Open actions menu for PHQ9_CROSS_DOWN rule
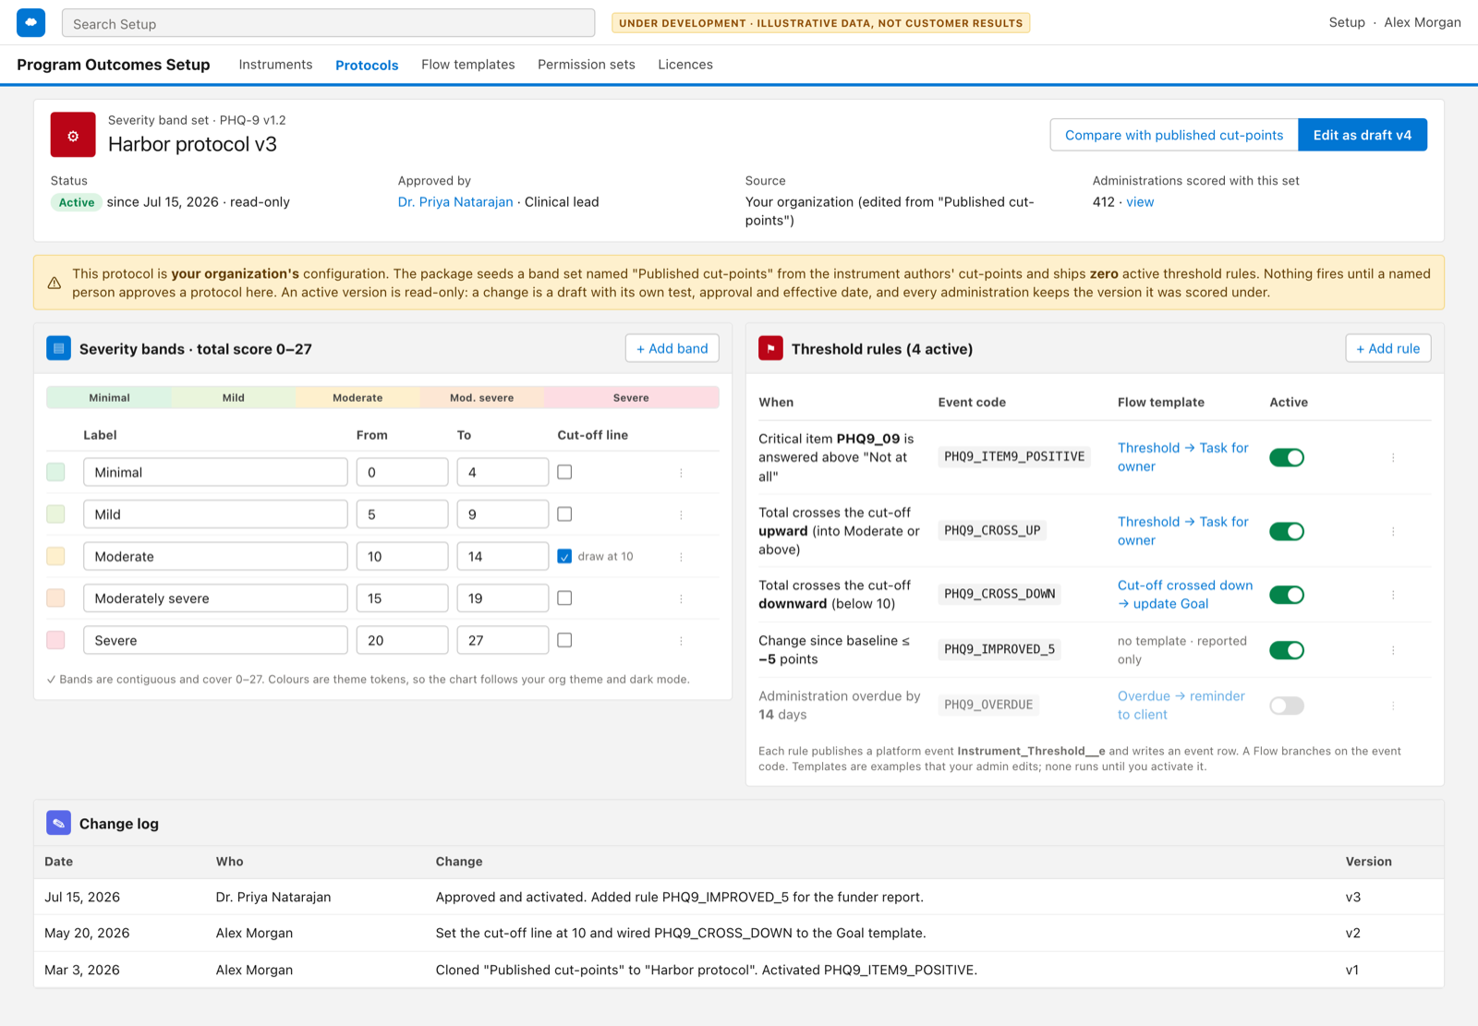The width and height of the screenshot is (1478, 1026). tap(1393, 595)
